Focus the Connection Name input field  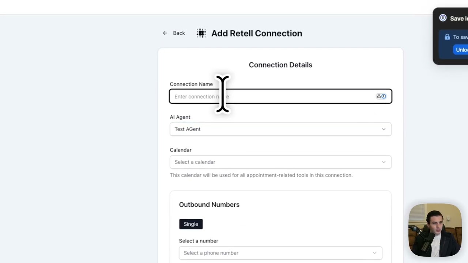tap(280, 96)
